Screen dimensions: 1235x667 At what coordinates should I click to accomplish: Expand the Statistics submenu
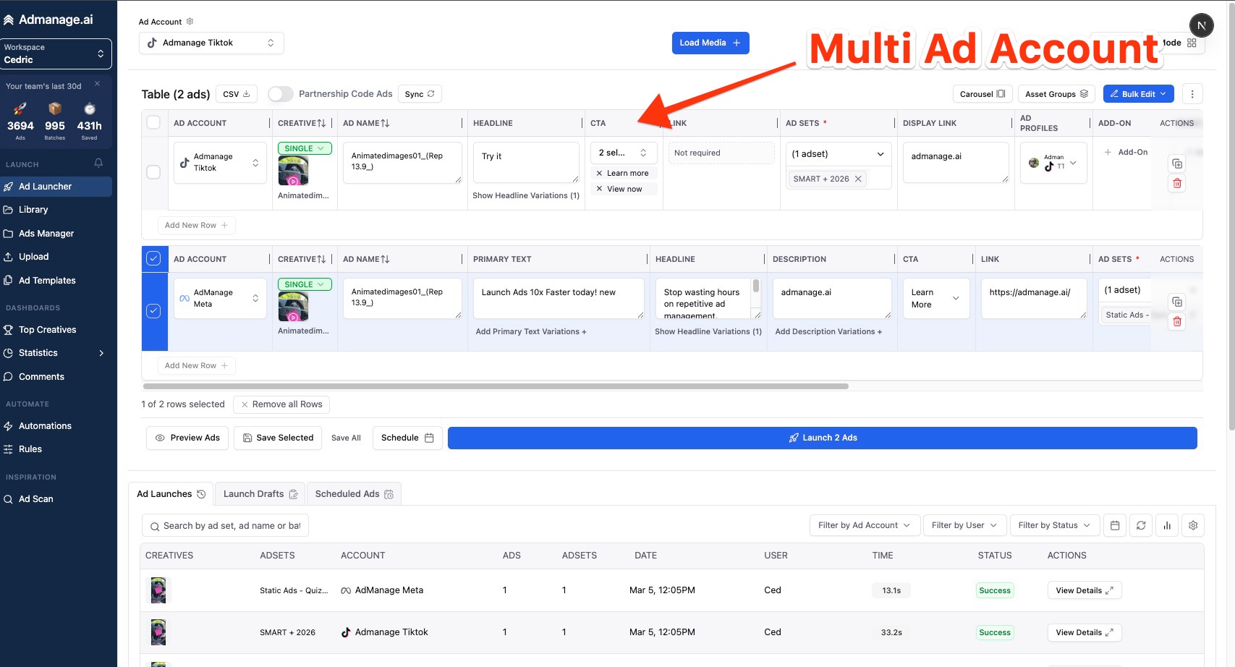[101, 353]
